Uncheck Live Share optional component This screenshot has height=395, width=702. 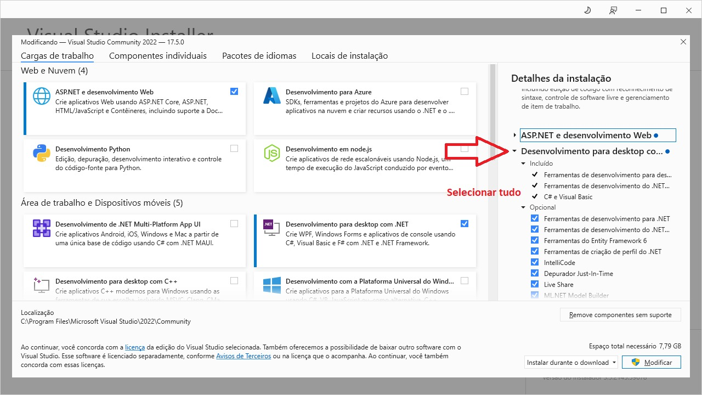pos(535,284)
